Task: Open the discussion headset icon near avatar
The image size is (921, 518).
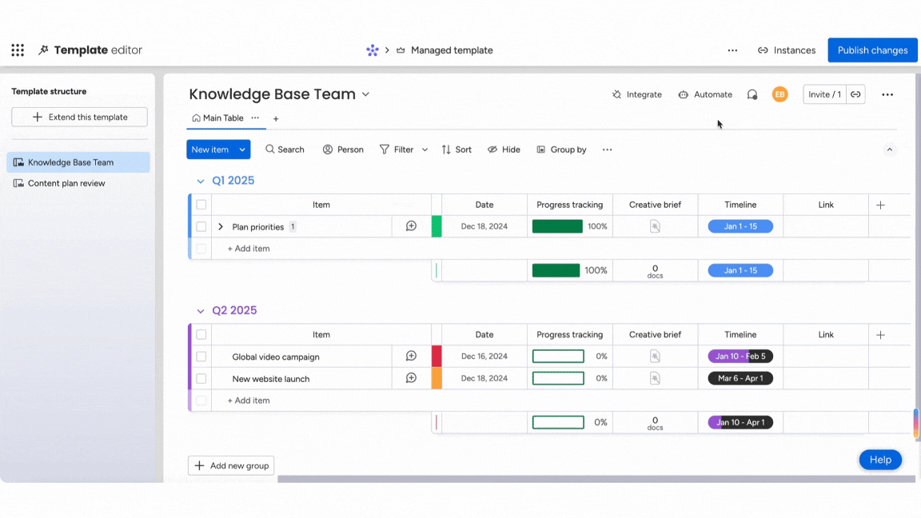Action: [752, 94]
